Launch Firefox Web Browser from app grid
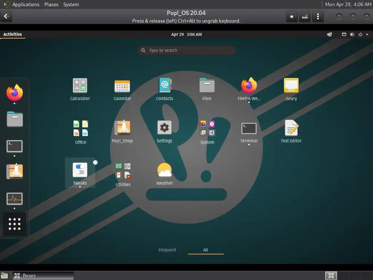Screen dimensions: 373x280 (x=249, y=89)
